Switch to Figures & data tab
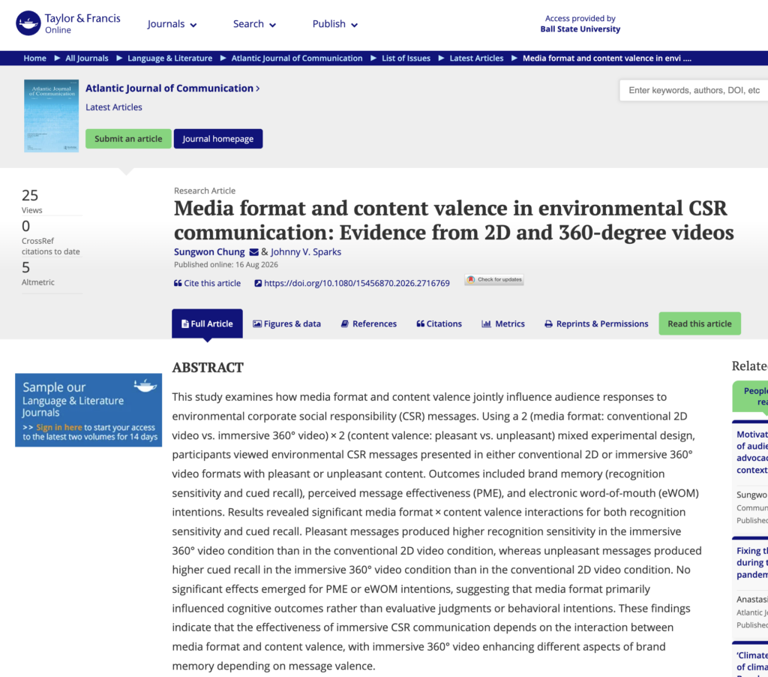This screenshot has height=677, width=768. point(286,323)
